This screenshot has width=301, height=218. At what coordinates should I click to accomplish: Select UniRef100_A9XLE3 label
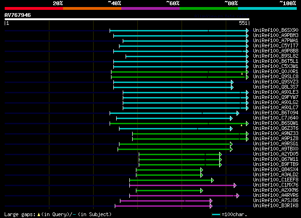point(276,92)
